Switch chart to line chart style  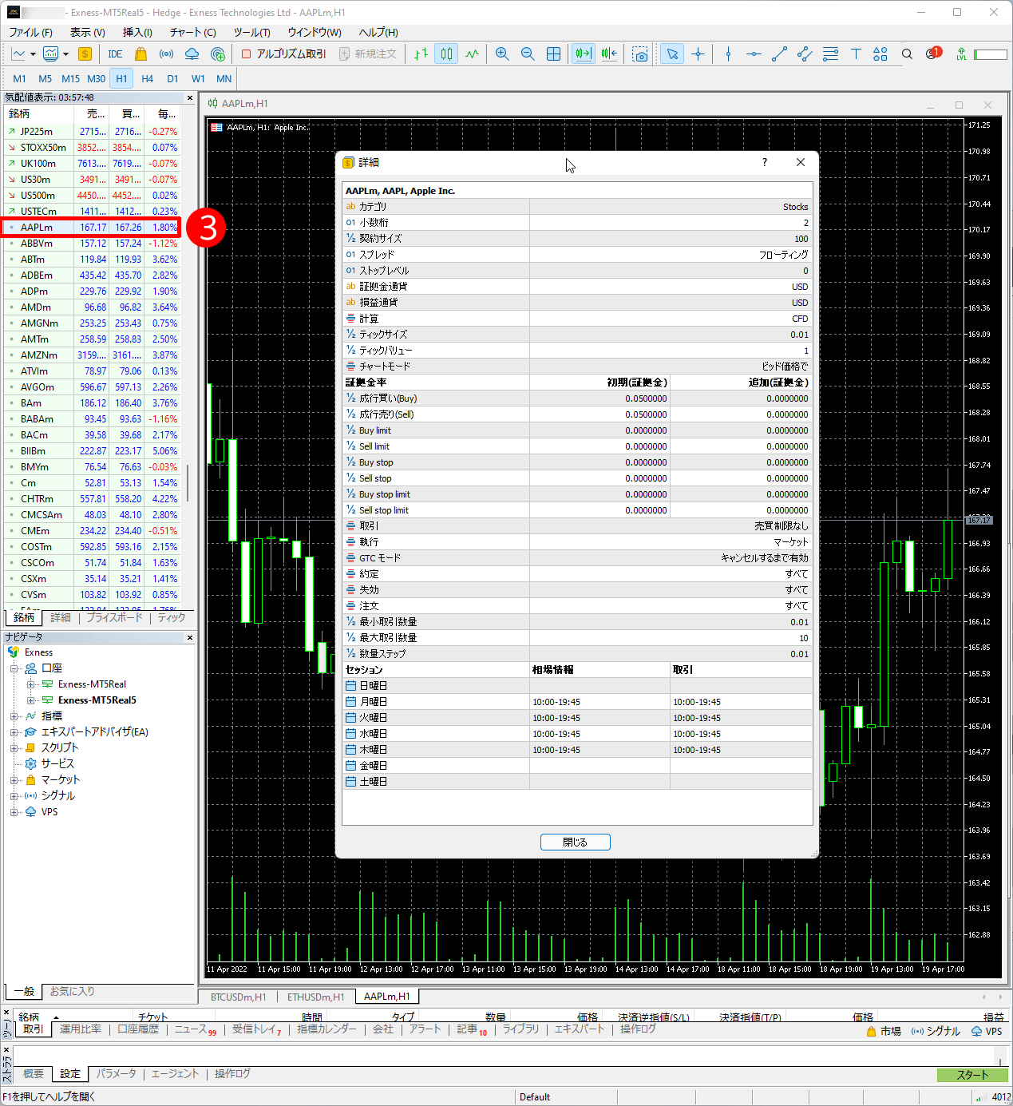pos(473,54)
